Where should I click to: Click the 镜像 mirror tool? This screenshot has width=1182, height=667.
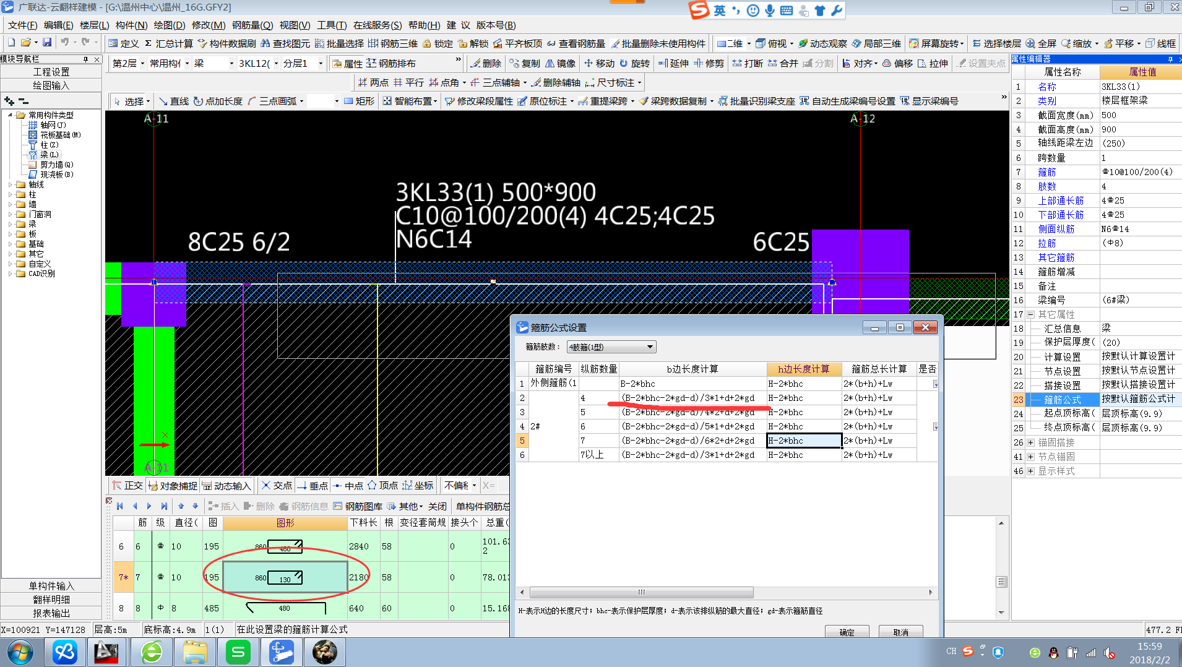pyautogui.click(x=560, y=63)
